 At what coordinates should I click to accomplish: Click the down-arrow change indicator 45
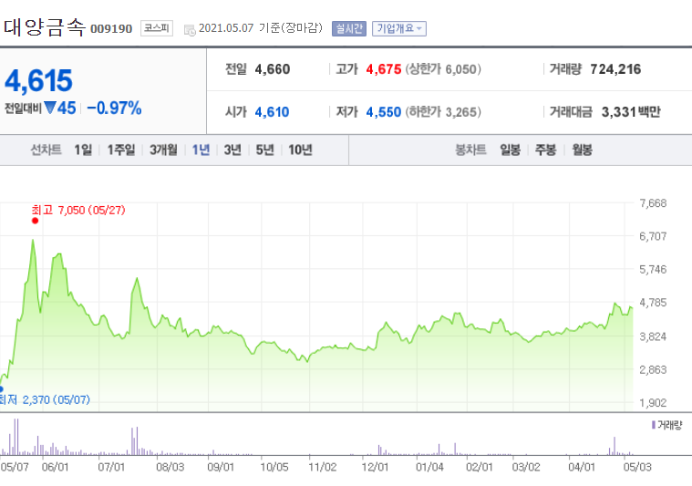pyautogui.click(x=60, y=109)
